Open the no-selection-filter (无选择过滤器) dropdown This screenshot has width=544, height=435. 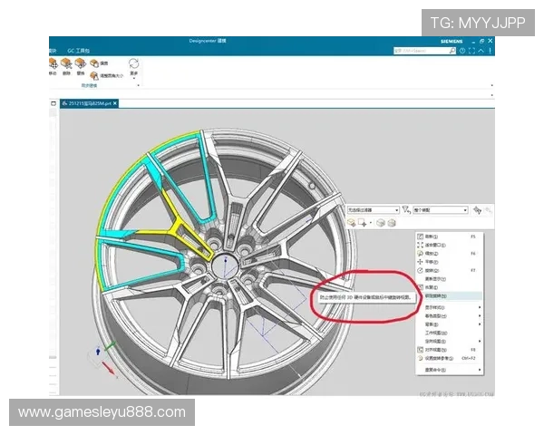365,208
